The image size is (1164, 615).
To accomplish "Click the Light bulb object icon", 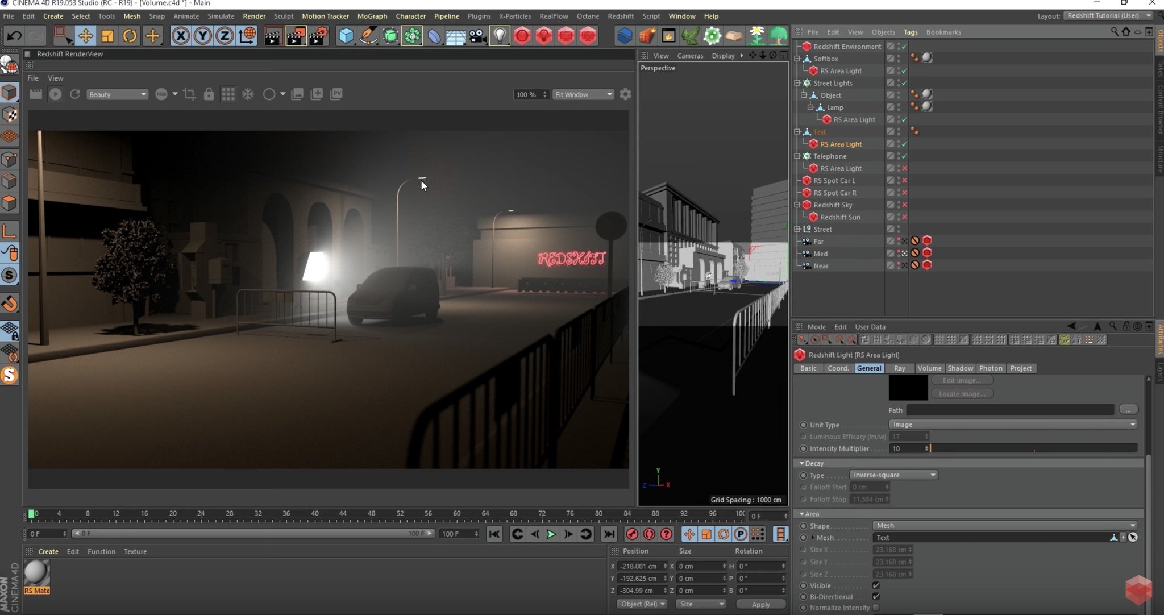I will [x=499, y=36].
